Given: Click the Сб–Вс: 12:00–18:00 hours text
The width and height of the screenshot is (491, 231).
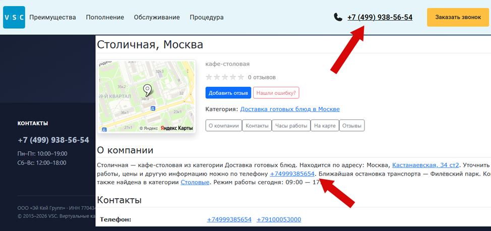Looking at the screenshot, I should (x=42, y=163).
